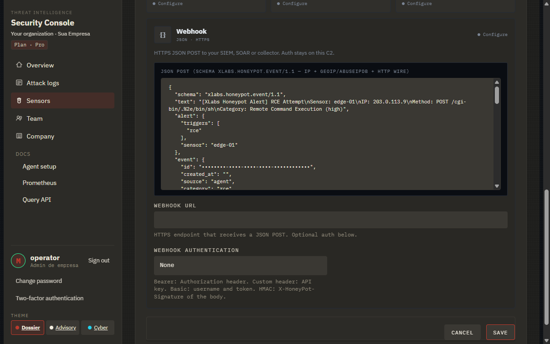Switch to the Cyber theme
Screen dimensions: 550x344
98,328
